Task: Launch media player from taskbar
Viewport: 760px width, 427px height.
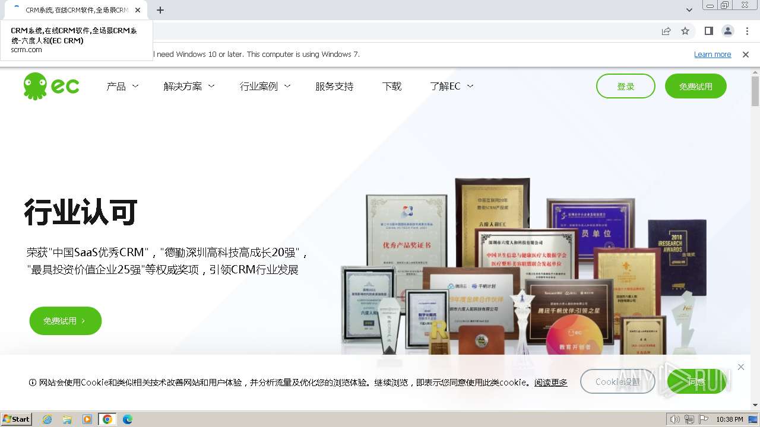Action: click(x=87, y=419)
